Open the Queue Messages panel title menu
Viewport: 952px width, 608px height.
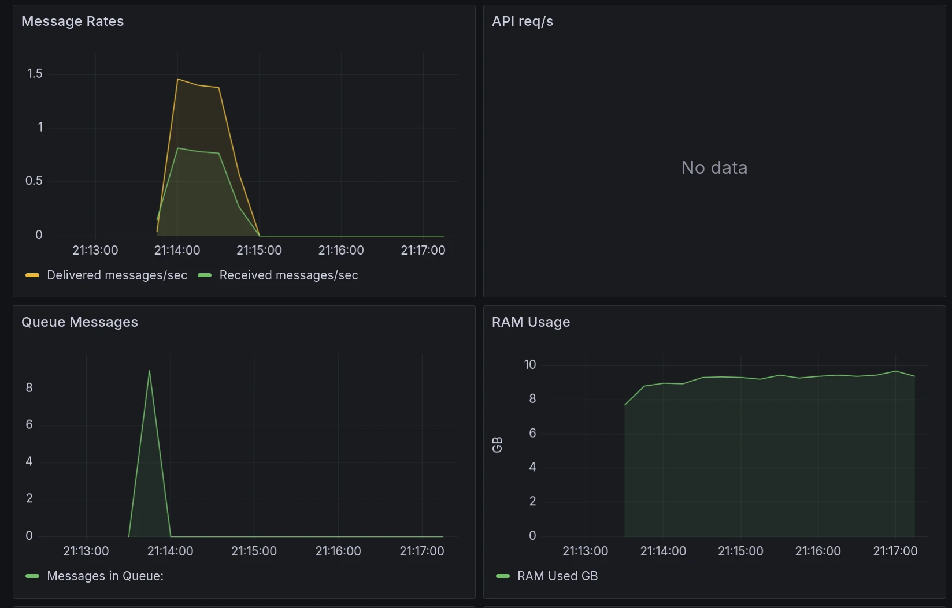79,322
